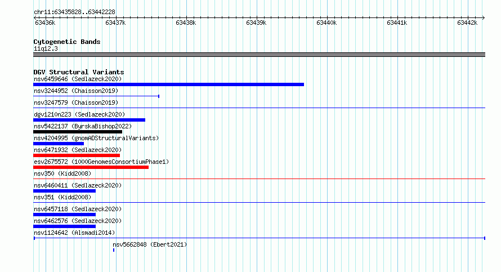
Task: Open nsv4204995 (gnomADStructuralVariants) label
Action: [x=96, y=138]
